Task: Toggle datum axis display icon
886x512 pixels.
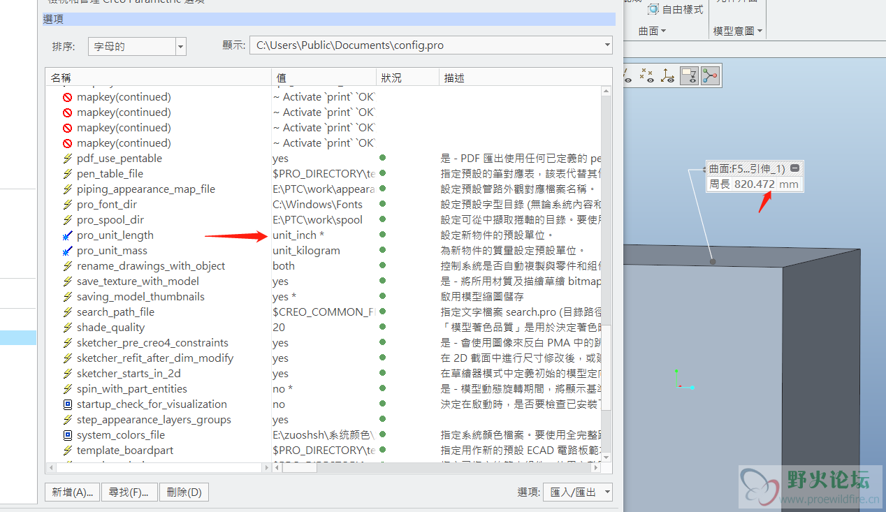Action: 627,75
